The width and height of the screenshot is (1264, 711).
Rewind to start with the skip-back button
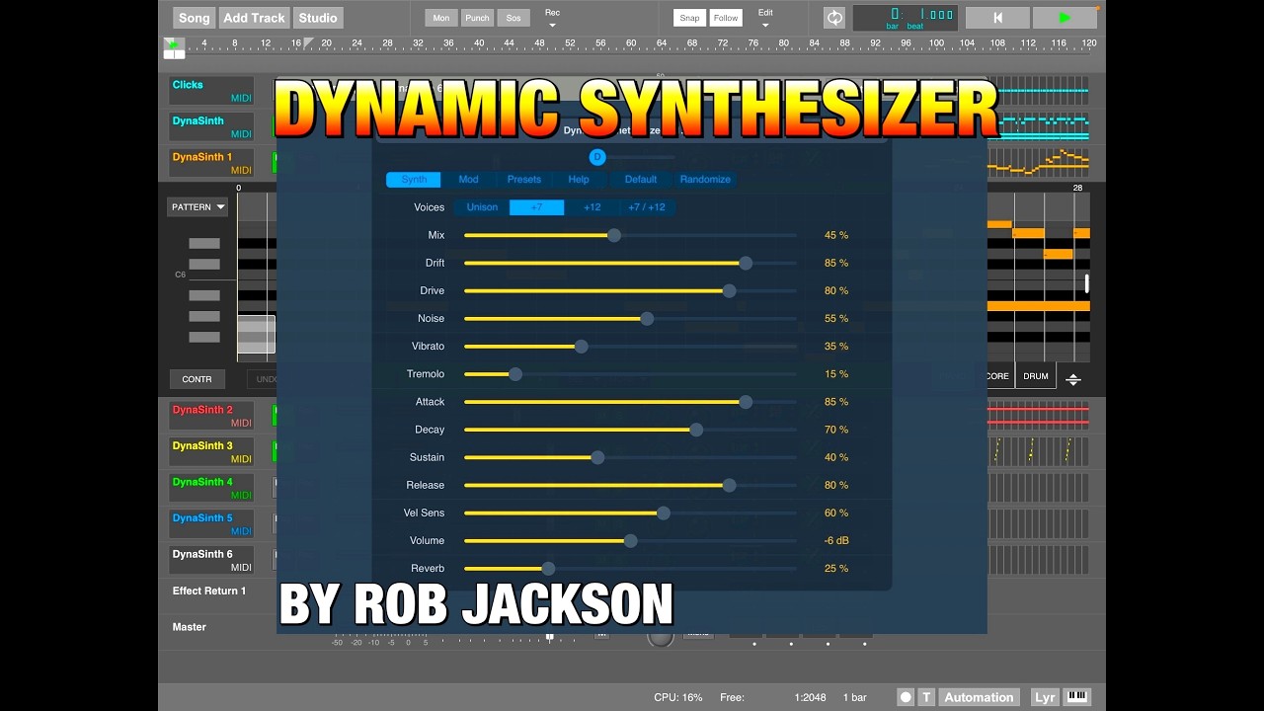997,18
